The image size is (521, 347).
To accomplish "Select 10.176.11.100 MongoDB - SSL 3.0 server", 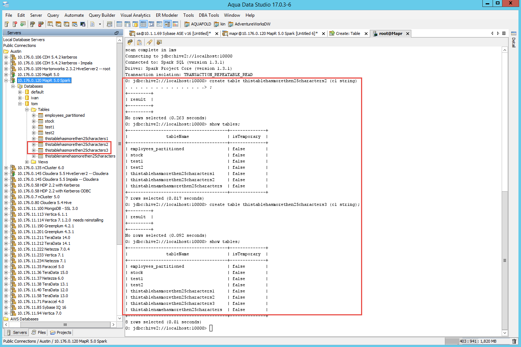I will point(47,208).
